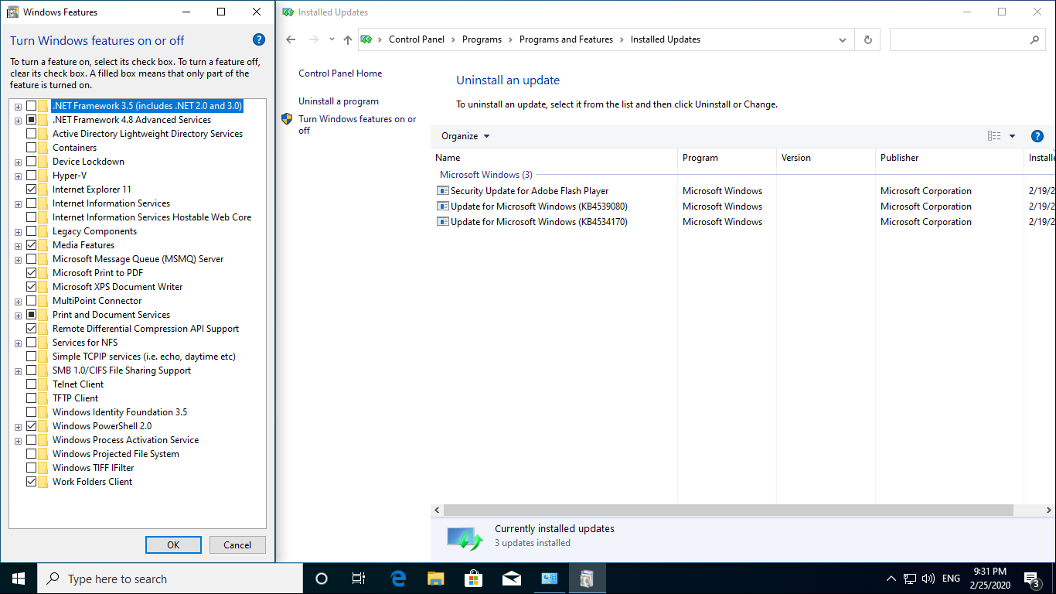Viewport: 1056px width, 594px height.
Task: Expand Device Lockdown tree node
Action: coord(18,162)
